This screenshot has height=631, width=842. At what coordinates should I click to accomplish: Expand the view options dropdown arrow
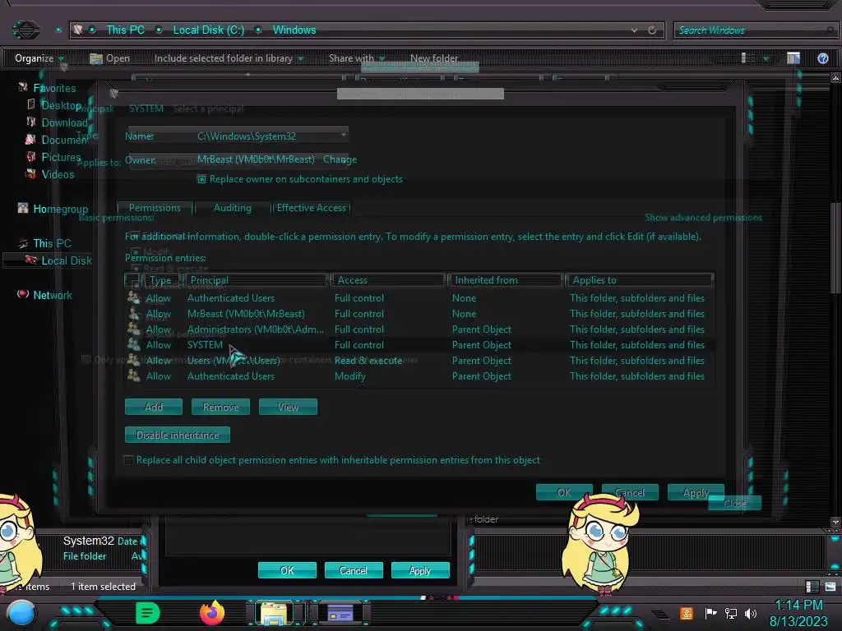[766, 58]
